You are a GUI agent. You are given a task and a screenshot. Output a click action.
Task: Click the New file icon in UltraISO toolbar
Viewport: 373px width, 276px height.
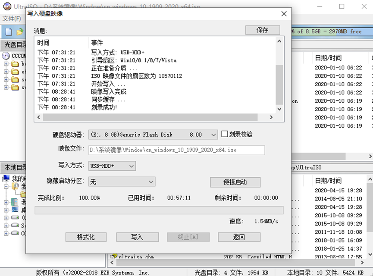(x=9, y=31)
